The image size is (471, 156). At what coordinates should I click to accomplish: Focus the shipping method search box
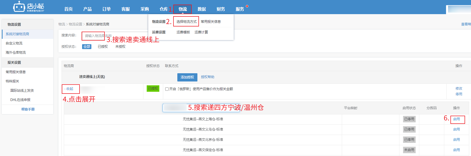tap(201, 108)
